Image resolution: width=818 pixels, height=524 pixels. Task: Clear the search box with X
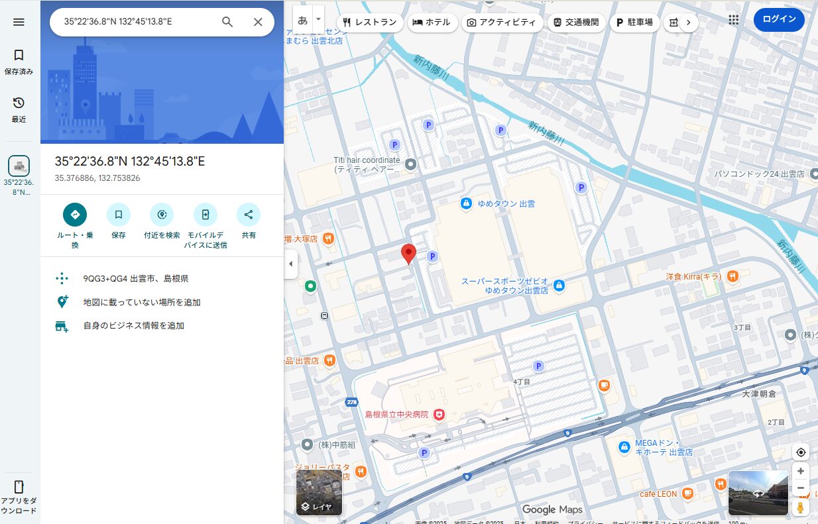click(x=258, y=22)
